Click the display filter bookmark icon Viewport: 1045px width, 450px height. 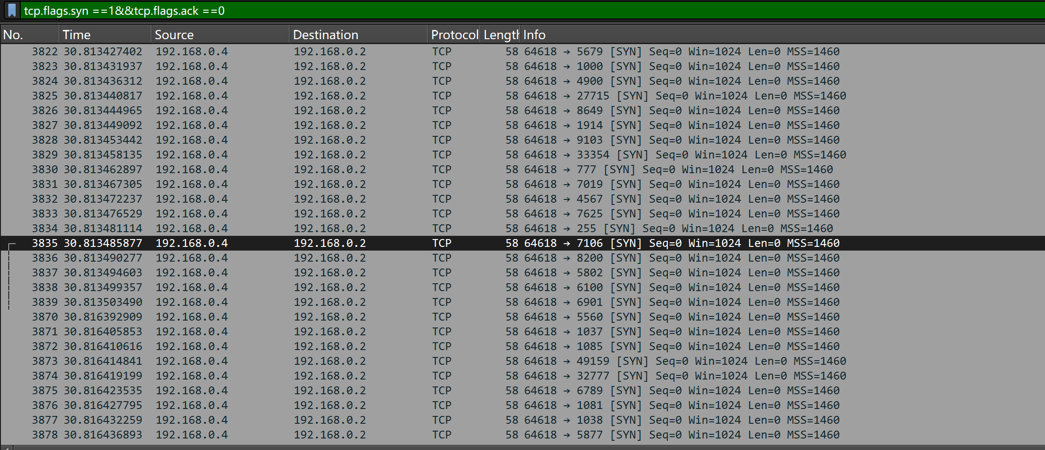pos(12,10)
